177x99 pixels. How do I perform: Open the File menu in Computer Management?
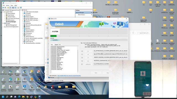pyautogui.click(x=4, y=5)
